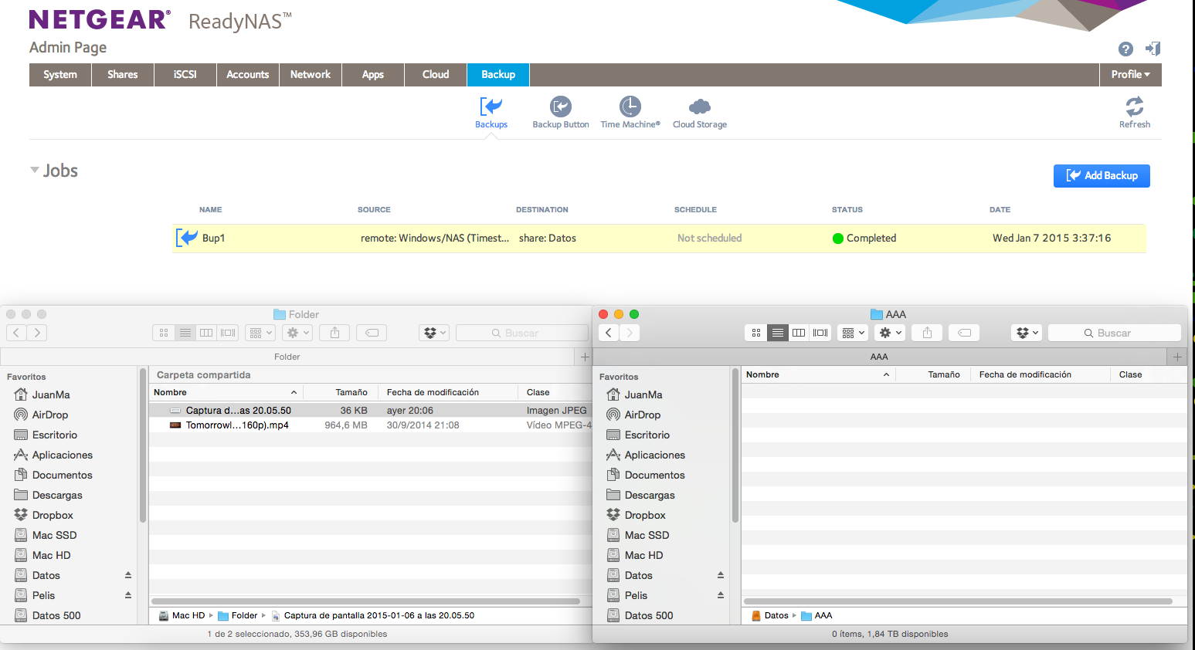This screenshot has width=1195, height=650.
Task: Sort by Nombre in Folder window
Action: [226, 392]
